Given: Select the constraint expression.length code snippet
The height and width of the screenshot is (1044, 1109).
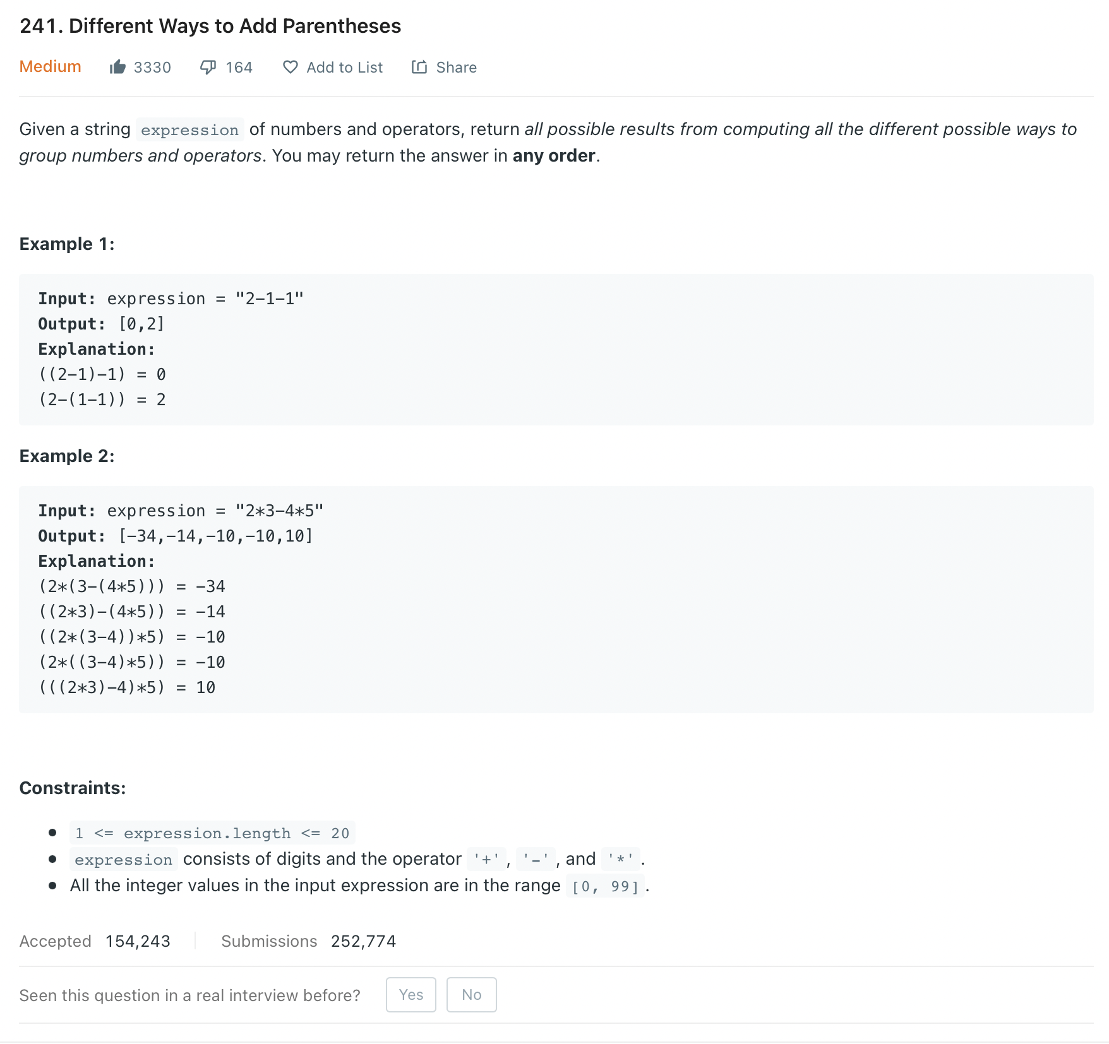Looking at the screenshot, I should click(212, 833).
